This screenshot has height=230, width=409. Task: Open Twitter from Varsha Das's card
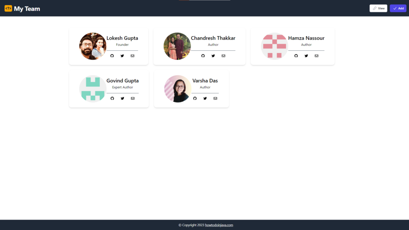tap(205, 98)
